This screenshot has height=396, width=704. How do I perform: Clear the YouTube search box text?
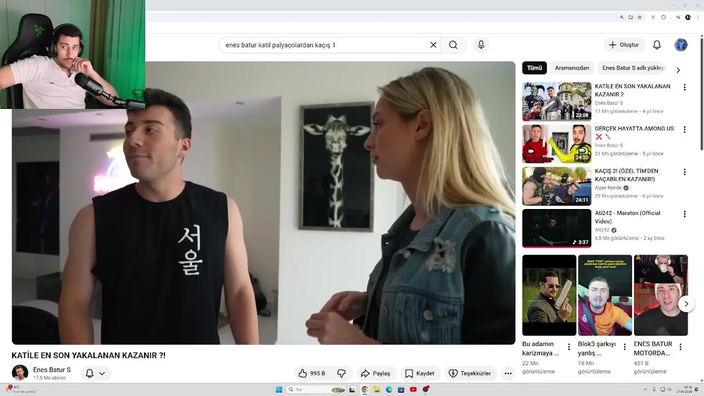coord(433,45)
